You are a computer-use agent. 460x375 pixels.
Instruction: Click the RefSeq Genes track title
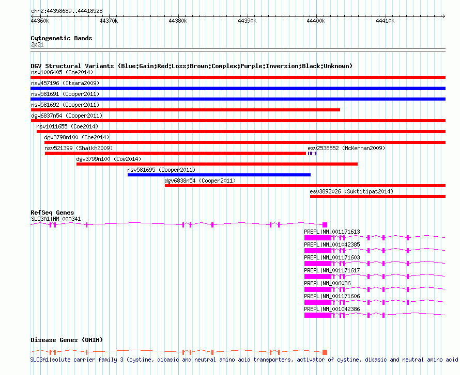coord(52,213)
